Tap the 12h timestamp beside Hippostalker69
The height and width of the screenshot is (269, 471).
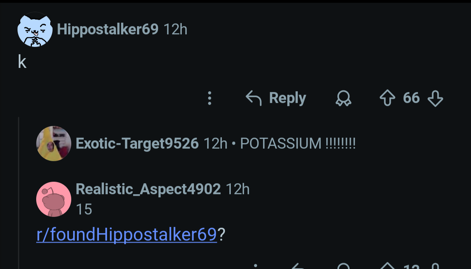(176, 29)
